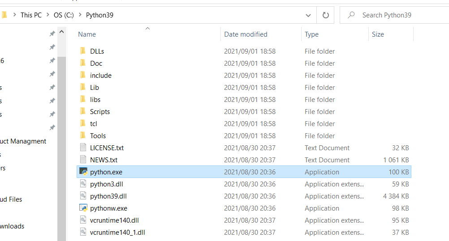Click the search magnifier icon

(x=351, y=15)
